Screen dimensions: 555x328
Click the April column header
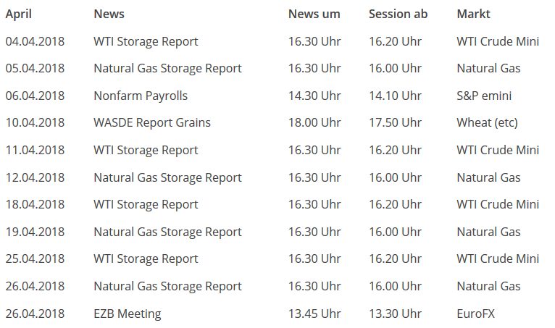[x=19, y=14]
